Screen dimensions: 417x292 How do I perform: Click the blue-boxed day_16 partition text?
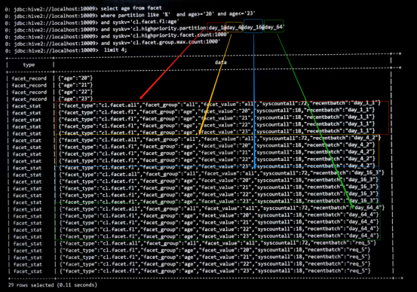coord(253,27)
